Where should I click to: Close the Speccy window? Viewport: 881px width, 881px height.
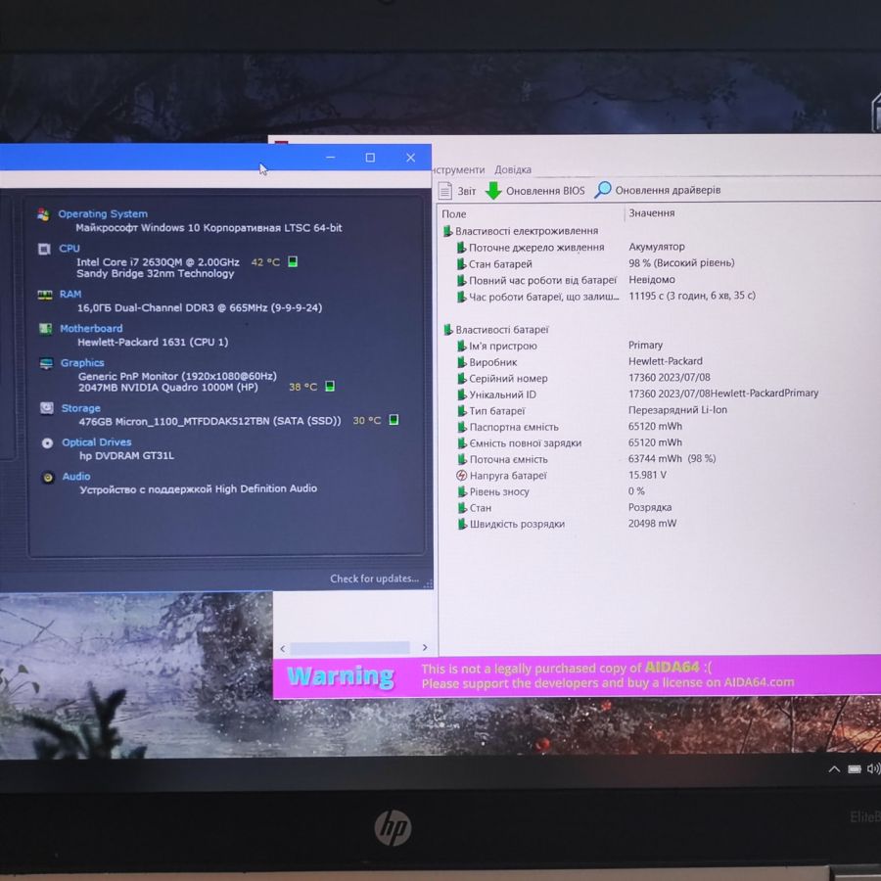[411, 158]
